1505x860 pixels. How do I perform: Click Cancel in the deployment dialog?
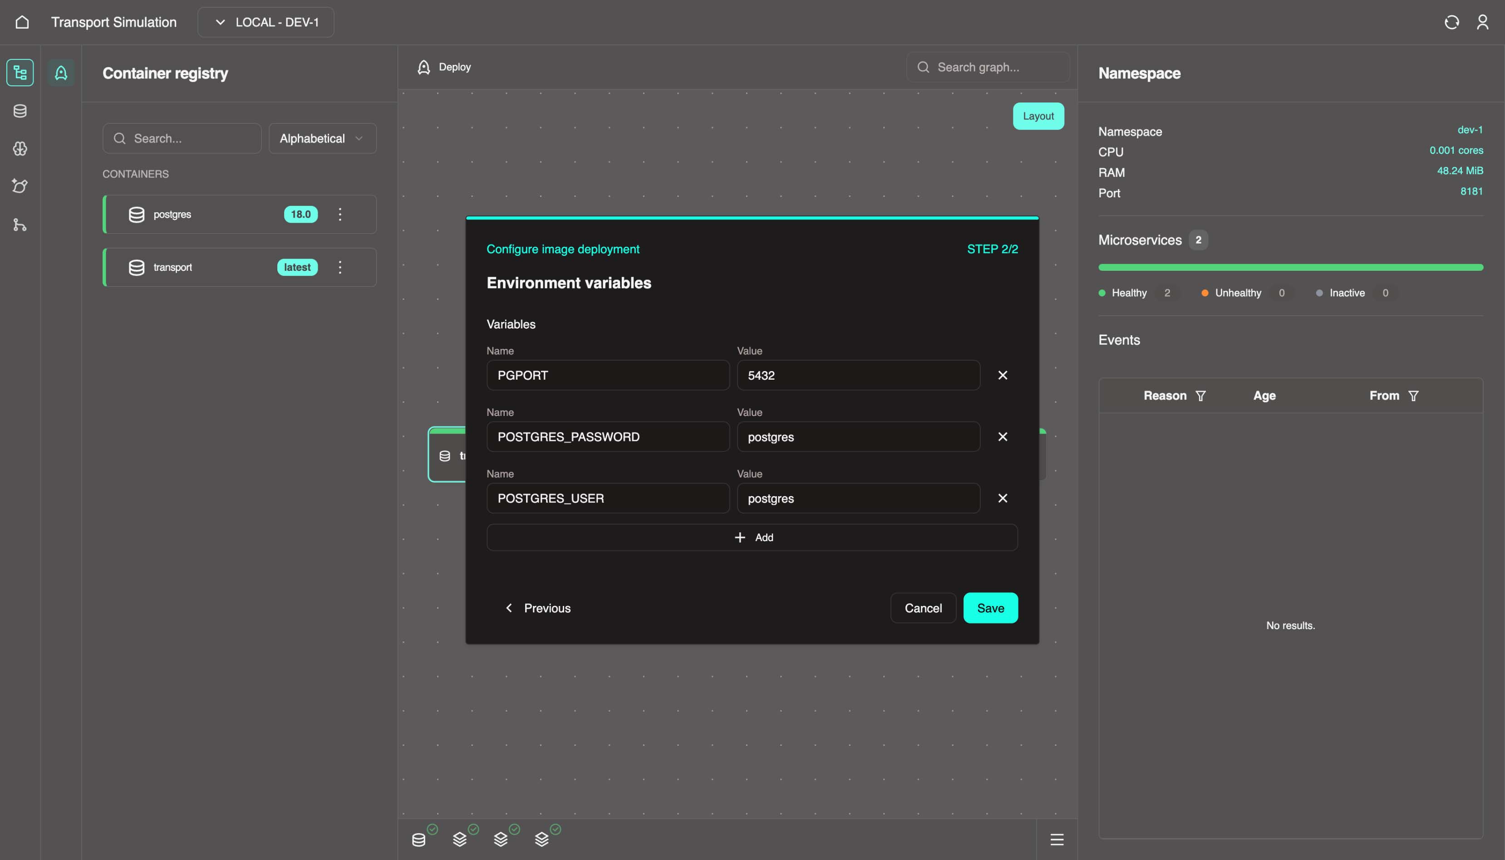[923, 608]
